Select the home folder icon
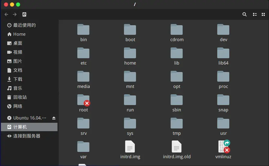The height and width of the screenshot is (166, 269). point(130,53)
